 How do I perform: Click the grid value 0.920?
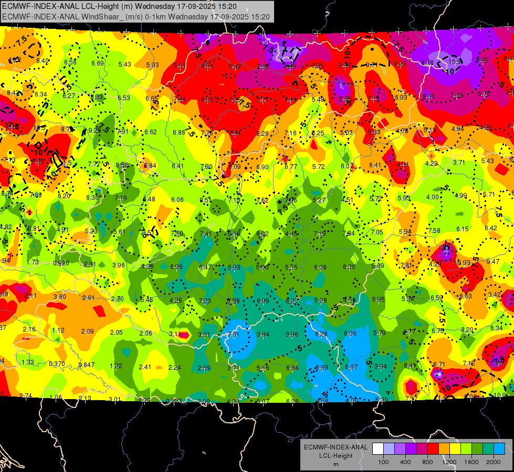pyautogui.click(x=61, y=263)
